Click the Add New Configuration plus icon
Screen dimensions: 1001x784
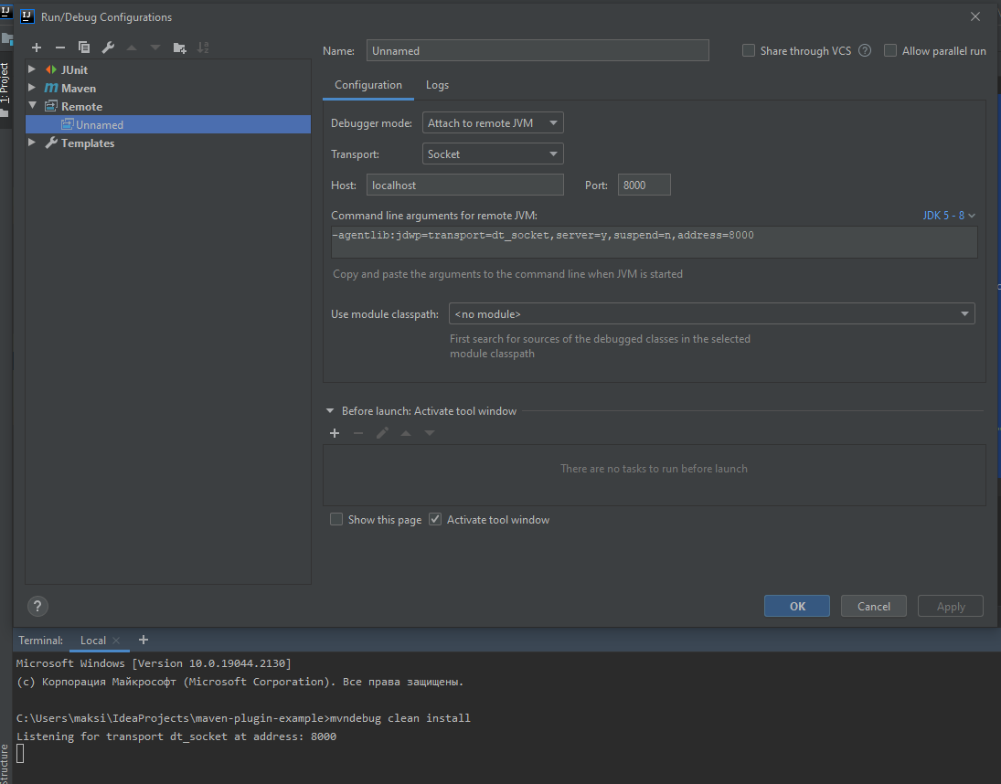pyautogui.click(x=37, y=48)
